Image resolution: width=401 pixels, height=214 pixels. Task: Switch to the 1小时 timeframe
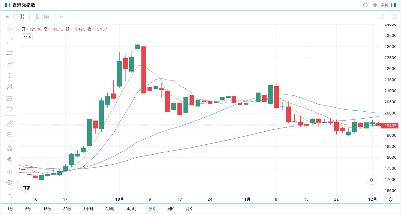click(x=88, y=209)
